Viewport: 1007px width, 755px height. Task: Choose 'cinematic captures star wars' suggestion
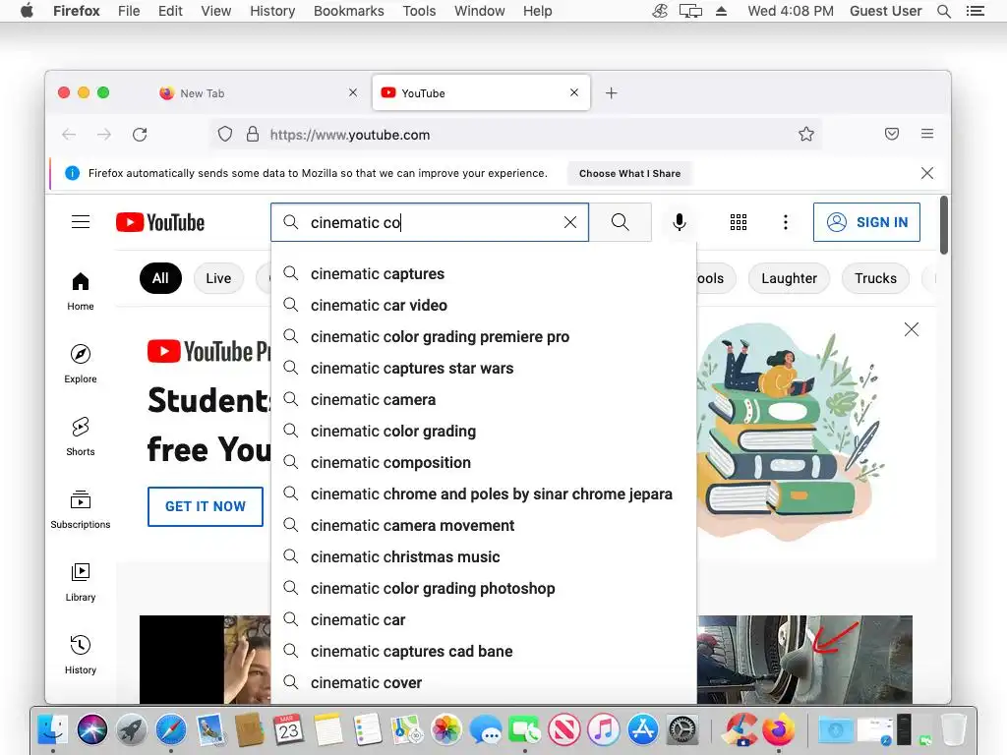[x=484, y=368]
